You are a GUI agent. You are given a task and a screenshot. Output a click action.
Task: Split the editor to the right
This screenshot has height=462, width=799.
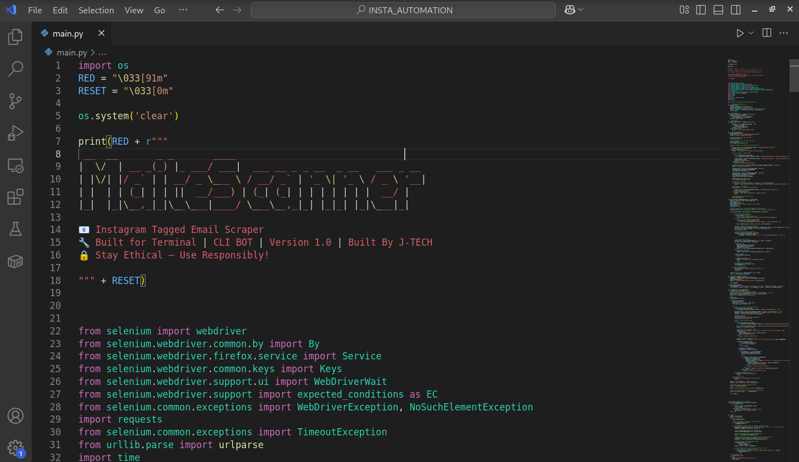(x=767, y=33)
